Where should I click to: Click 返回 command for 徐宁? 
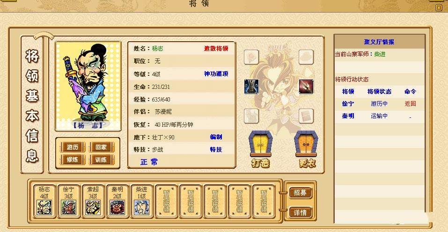pos(410,103)
